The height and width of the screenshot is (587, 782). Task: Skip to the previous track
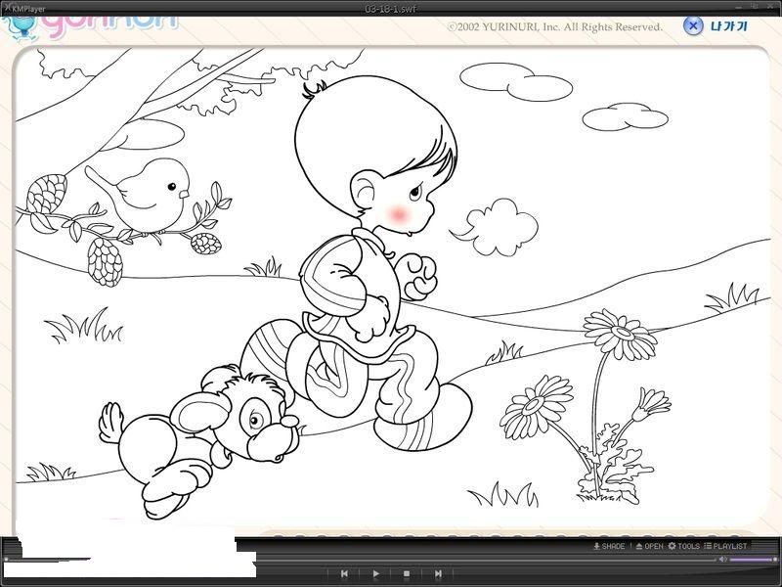[344, 574]
